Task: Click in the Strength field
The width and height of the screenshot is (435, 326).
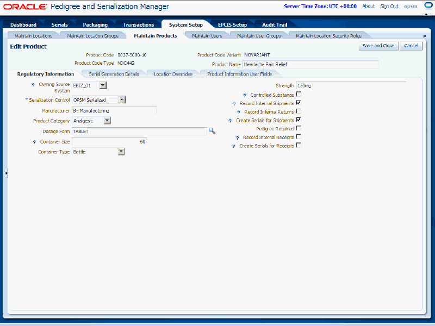Action: point(351,86)
